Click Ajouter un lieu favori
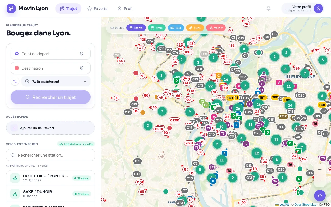Viewport: 331px width, 207px height. pyautogui.click(x=50, y=128)
